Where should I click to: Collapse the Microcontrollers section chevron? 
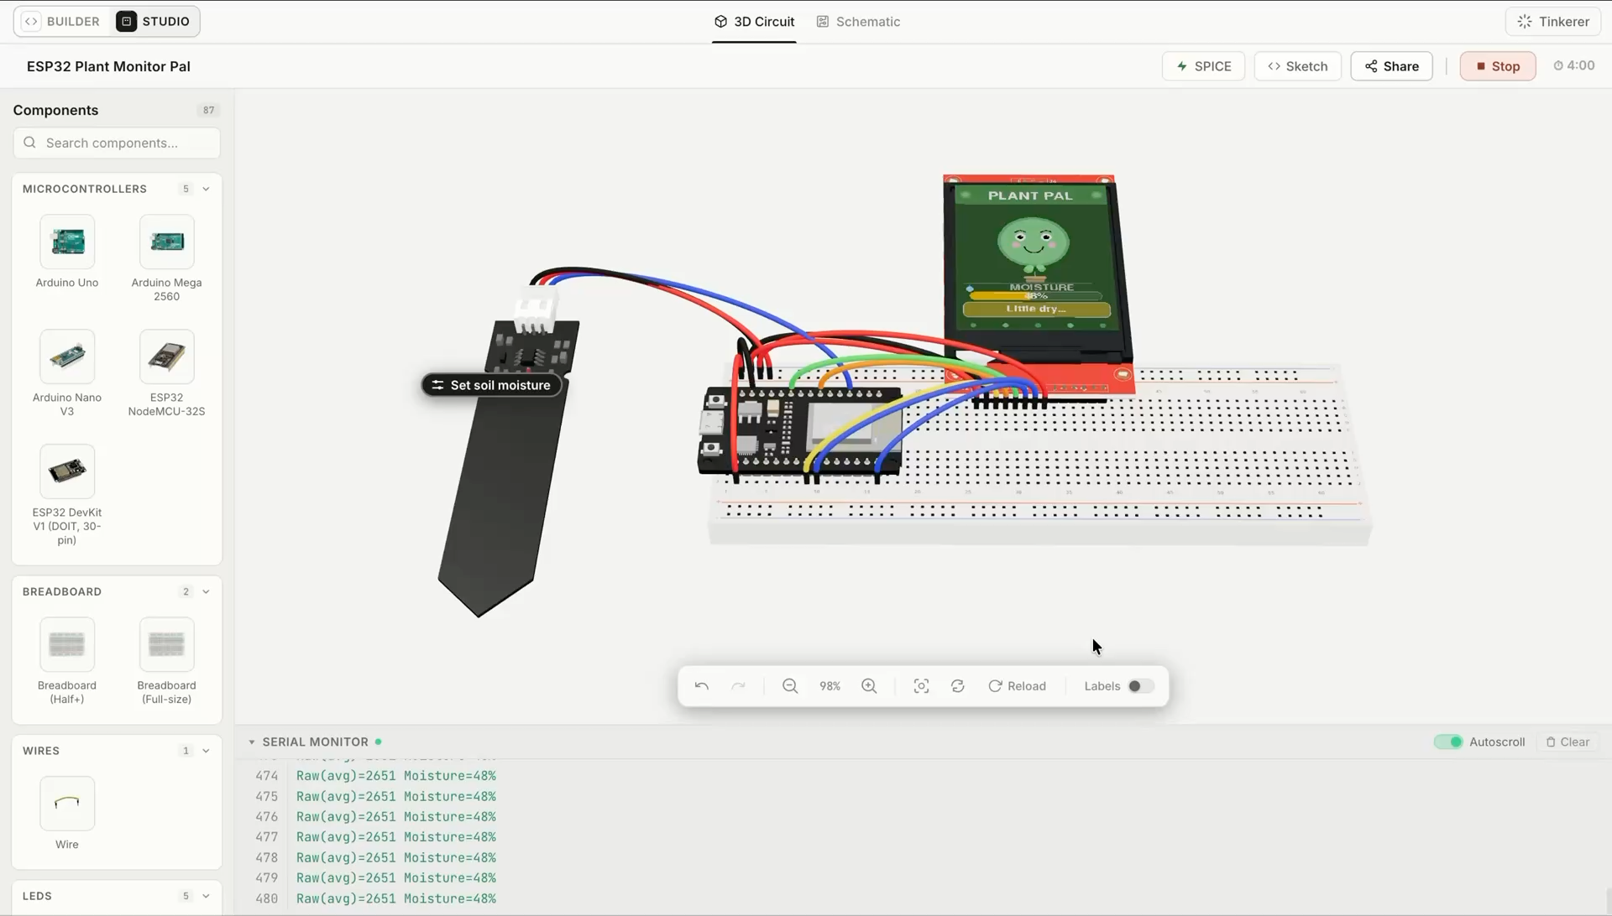(206, 189)
